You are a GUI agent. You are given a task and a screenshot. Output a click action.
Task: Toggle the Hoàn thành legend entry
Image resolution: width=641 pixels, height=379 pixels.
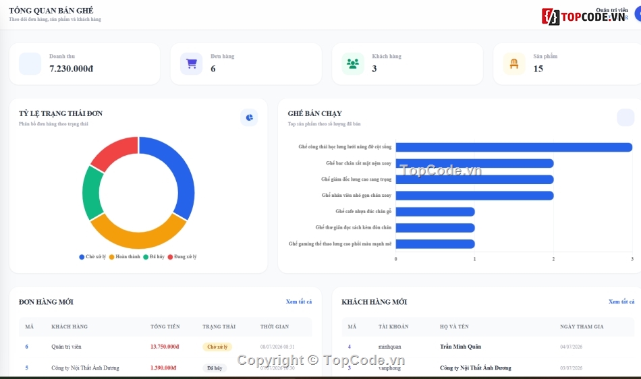(x=125, y=257)
